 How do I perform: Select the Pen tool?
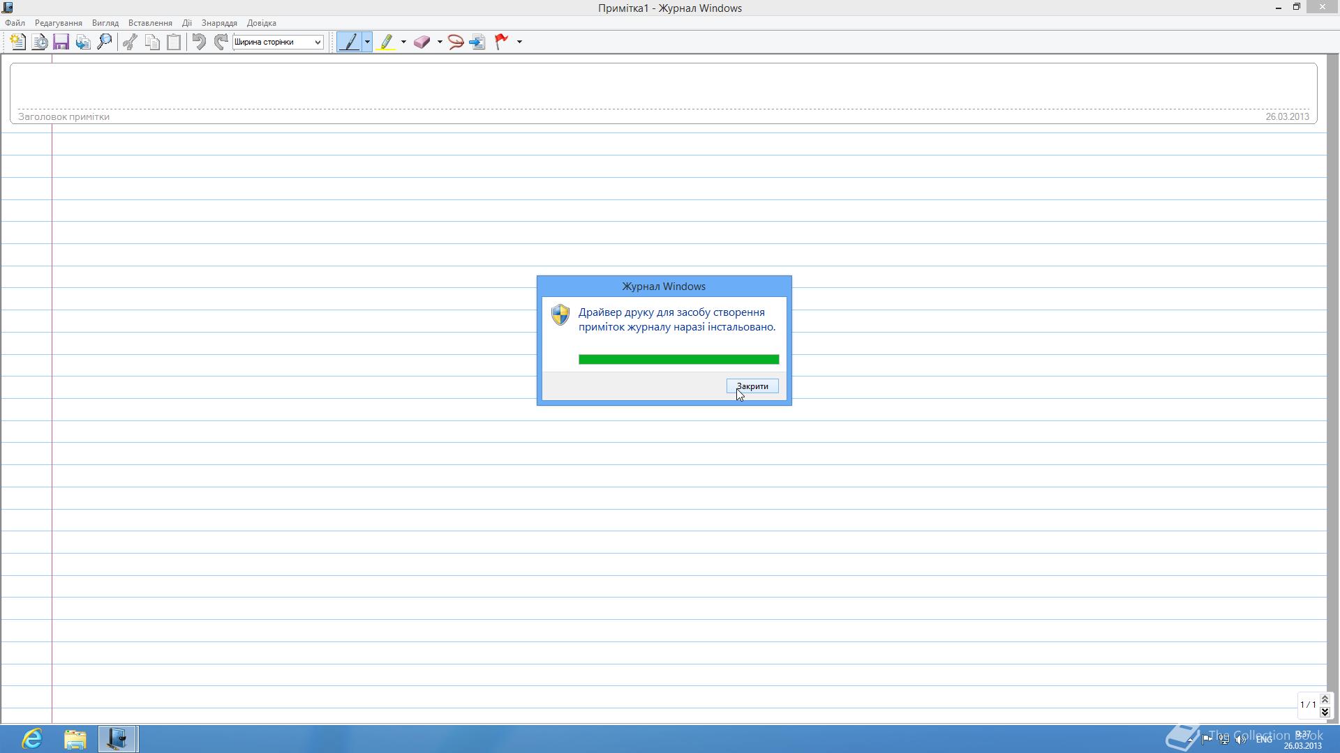coord(349,42)
